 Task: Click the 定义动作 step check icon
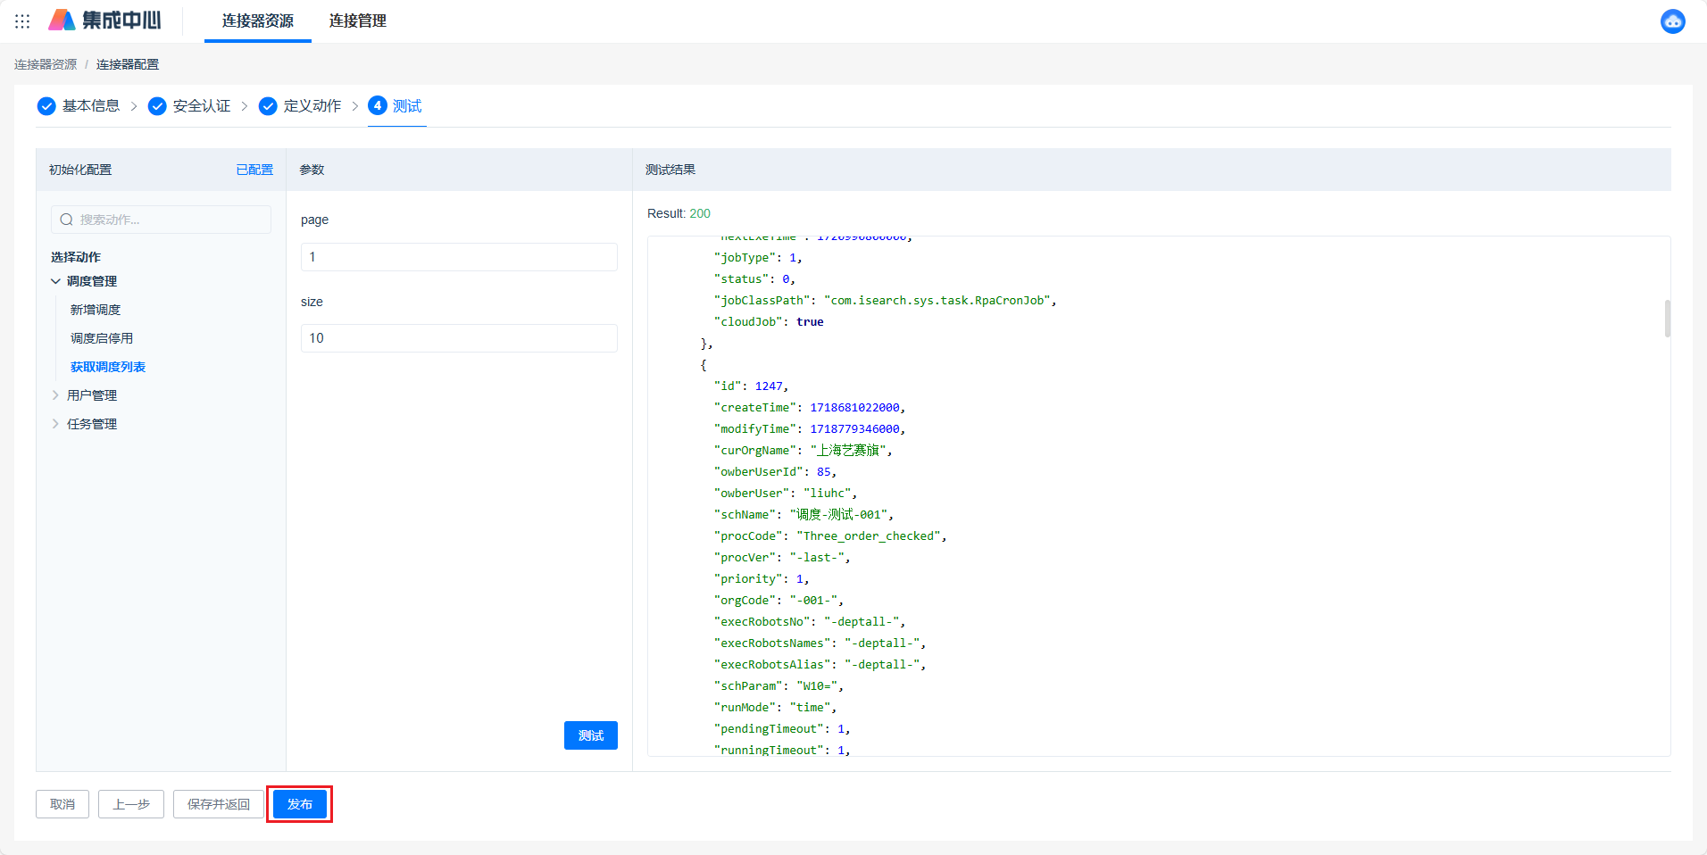click(x=268, y=106)
